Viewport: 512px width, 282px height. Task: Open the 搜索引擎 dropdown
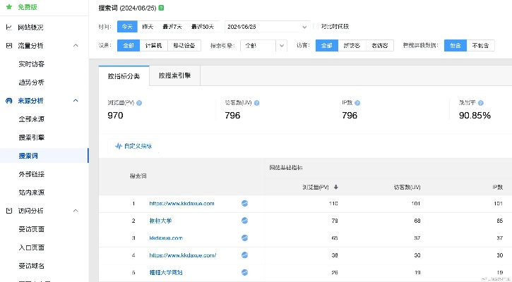click(263, 45)
